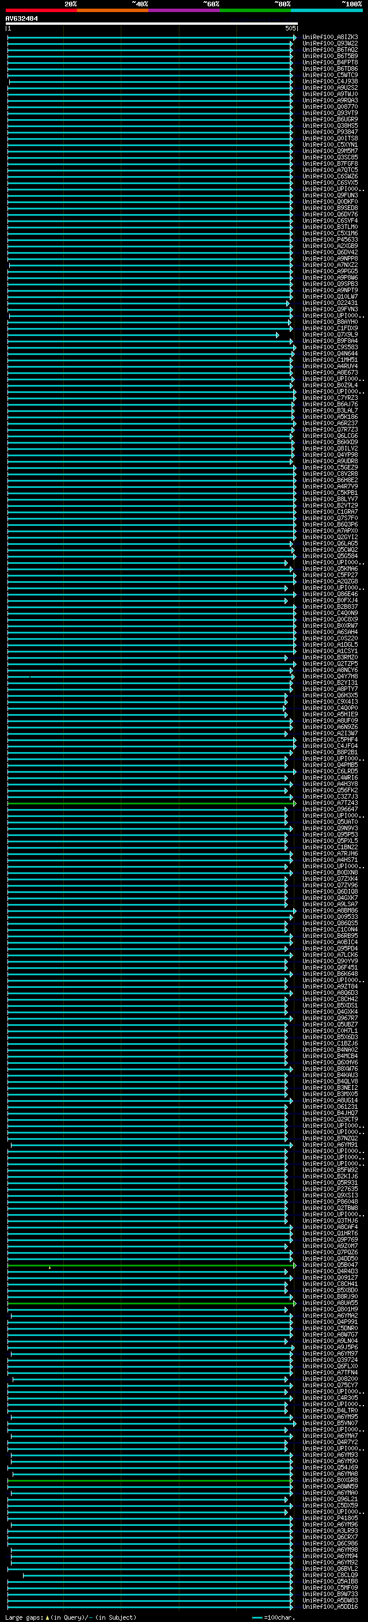Viewport: 368px width, 1622px height.
Task: Select label UniRef100_C8CH42
Action: pyautogui.click(x=330, y=999)
